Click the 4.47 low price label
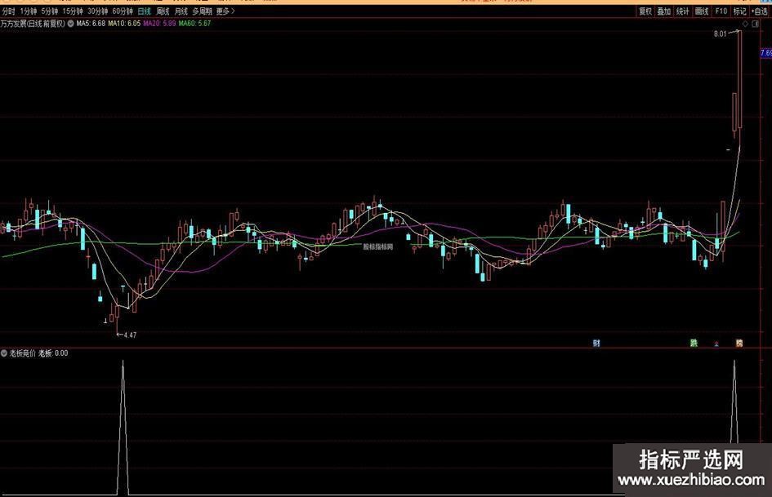772x497 pixels. (130, 335)
